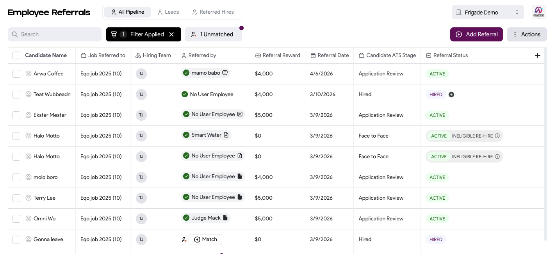549x254 pixels.
Task: Check Halo Motto row referred by Smart Water
Action: [x=16, y=136]
